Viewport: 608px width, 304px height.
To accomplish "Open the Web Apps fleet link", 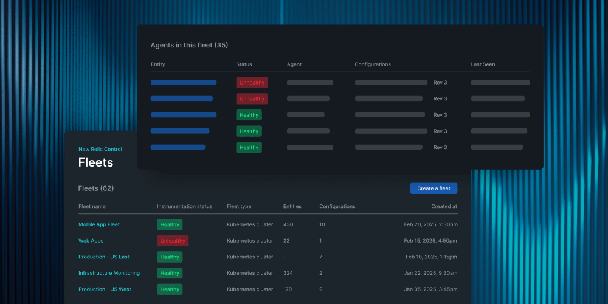I will pyautogui.click(x=91, y=241).
